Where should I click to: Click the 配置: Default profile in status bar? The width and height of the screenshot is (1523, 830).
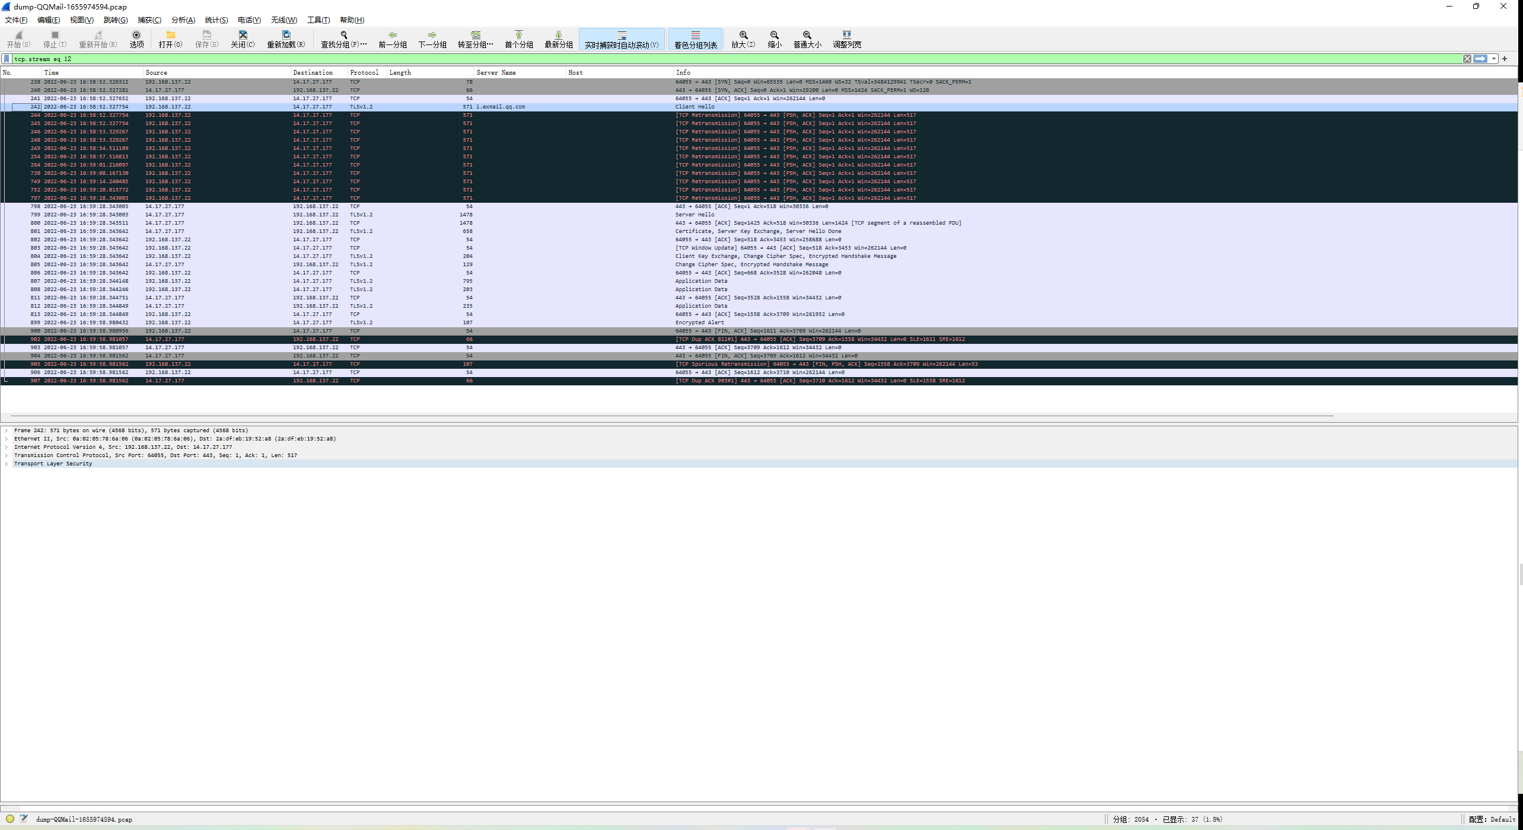(1492, 819)
